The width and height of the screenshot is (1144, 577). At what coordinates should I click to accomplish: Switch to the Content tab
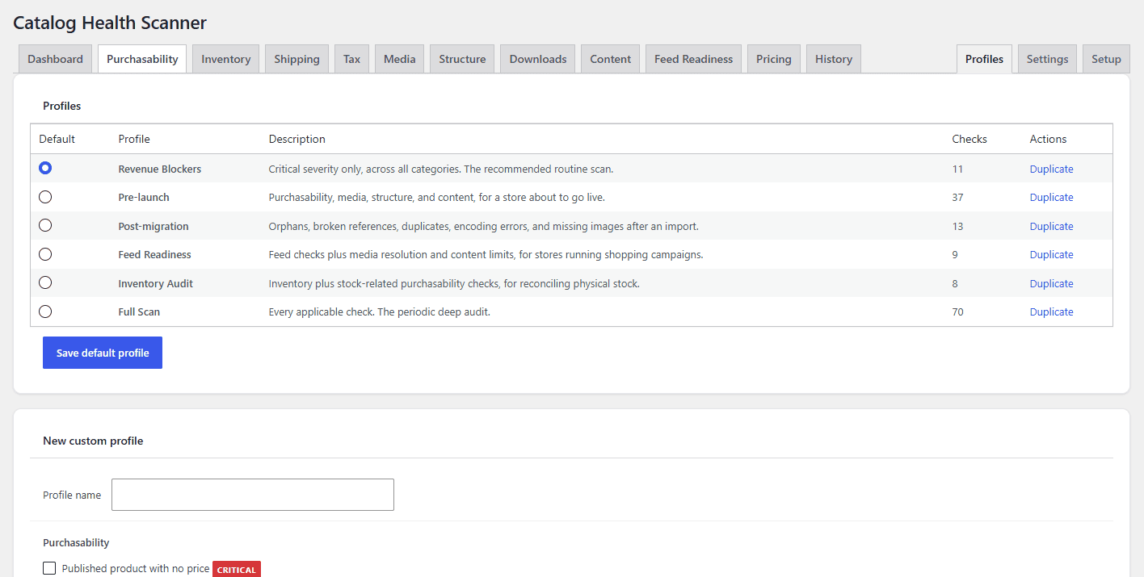[x=610, y=59]
